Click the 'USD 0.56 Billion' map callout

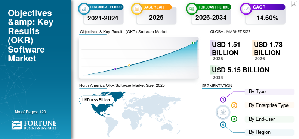[x=96, y=100]
